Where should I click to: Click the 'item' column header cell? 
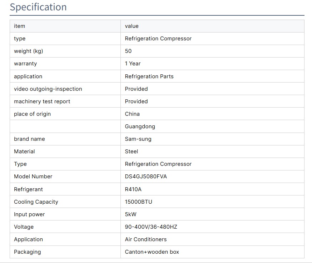point(20,26)
